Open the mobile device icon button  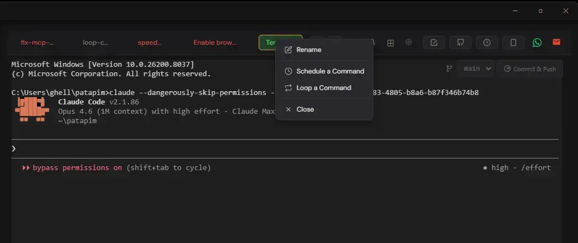(513, 43)
